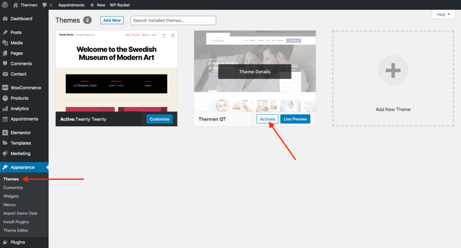Click the Products box icon

pos(5,98)
